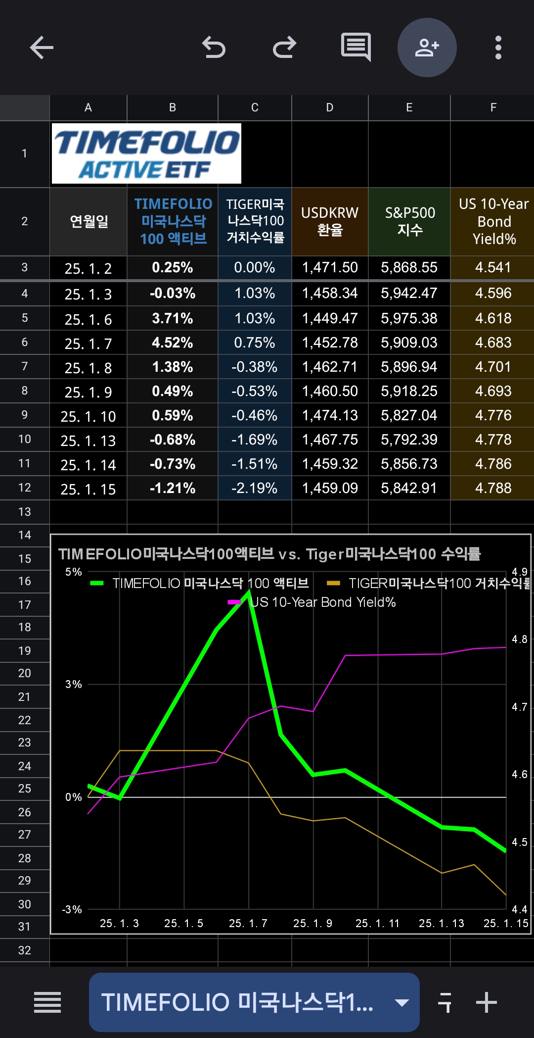
Task: Select the 4.541 yield cell
Action: (x=493, y=268)
